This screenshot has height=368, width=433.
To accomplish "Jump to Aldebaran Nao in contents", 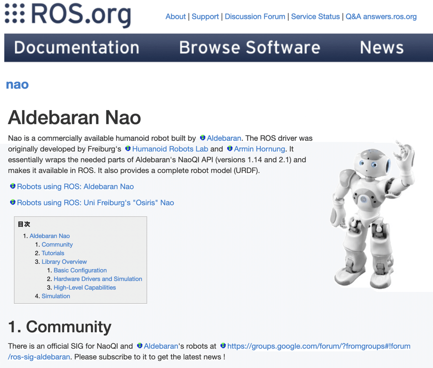I will pyautogui.click(x=50, y=236).
